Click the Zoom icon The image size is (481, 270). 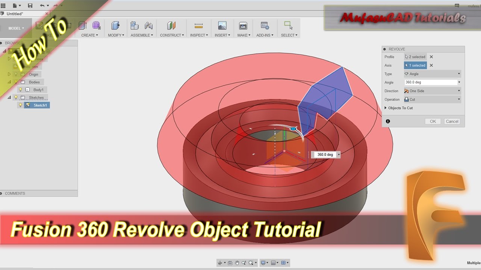coord(244,263)
